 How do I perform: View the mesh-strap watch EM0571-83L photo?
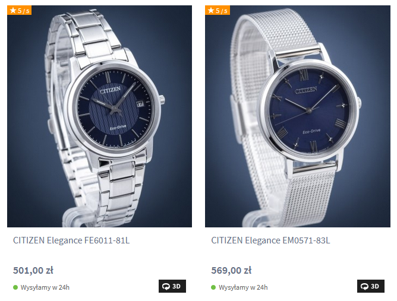pyautogui.click(x=298, y=116)
